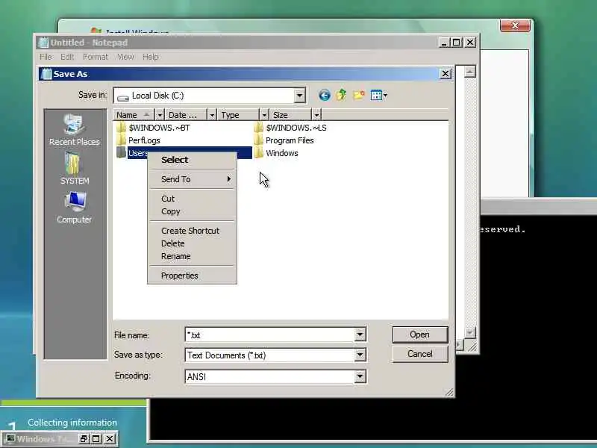Viewport: 597px width, 448px height.
Task: Open the View menu icon in toolbar
Action: coord(378,95)
